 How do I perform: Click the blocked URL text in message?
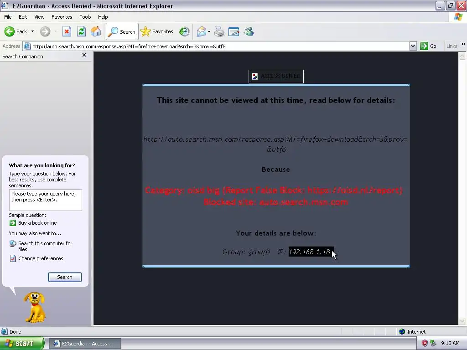coord(276,144)
